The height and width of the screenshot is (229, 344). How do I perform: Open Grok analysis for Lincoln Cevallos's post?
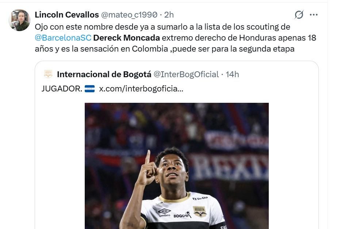pos(299,14)
